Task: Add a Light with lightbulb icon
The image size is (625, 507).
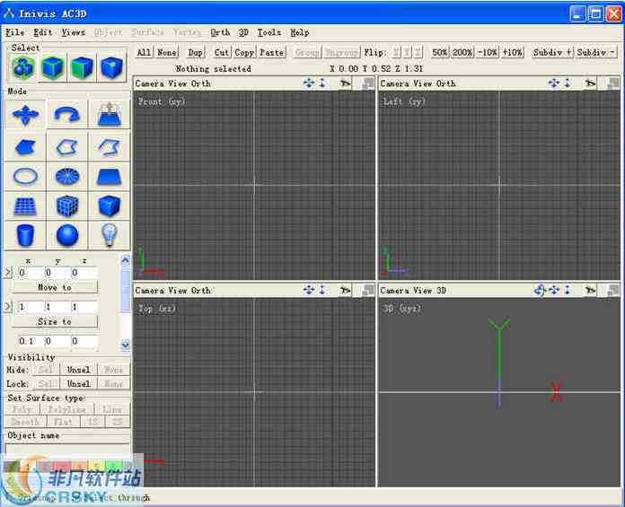Action: tap(110, 235)
